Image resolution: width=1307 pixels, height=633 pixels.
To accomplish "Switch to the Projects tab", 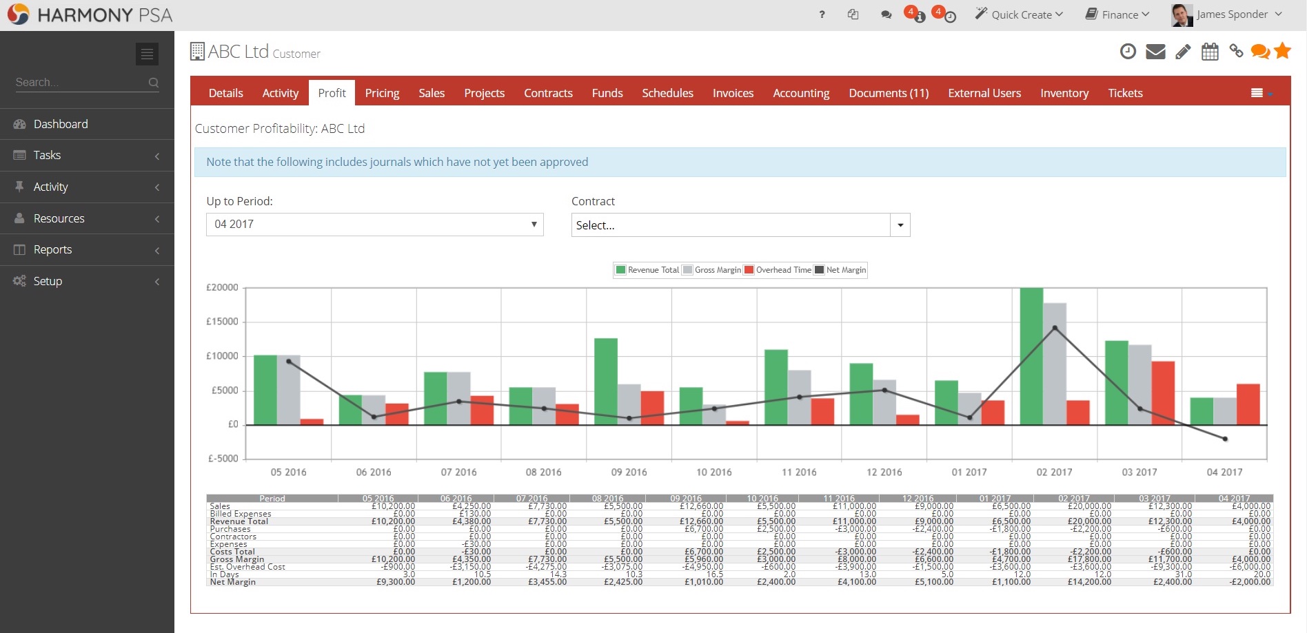I will click(x=485, y=93).
